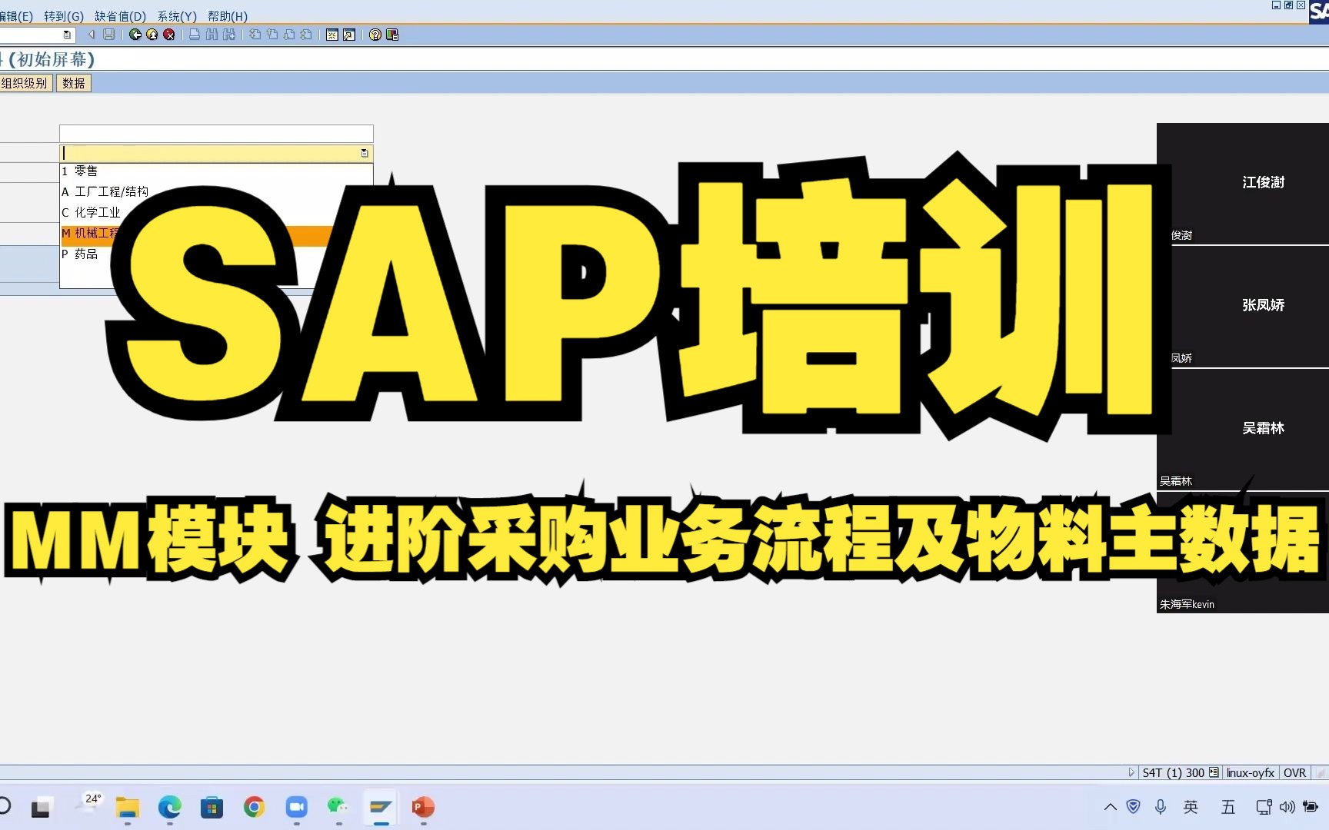The image size is (1329, 830).
Task: Click the 数据 button
Action: [73, 82]
